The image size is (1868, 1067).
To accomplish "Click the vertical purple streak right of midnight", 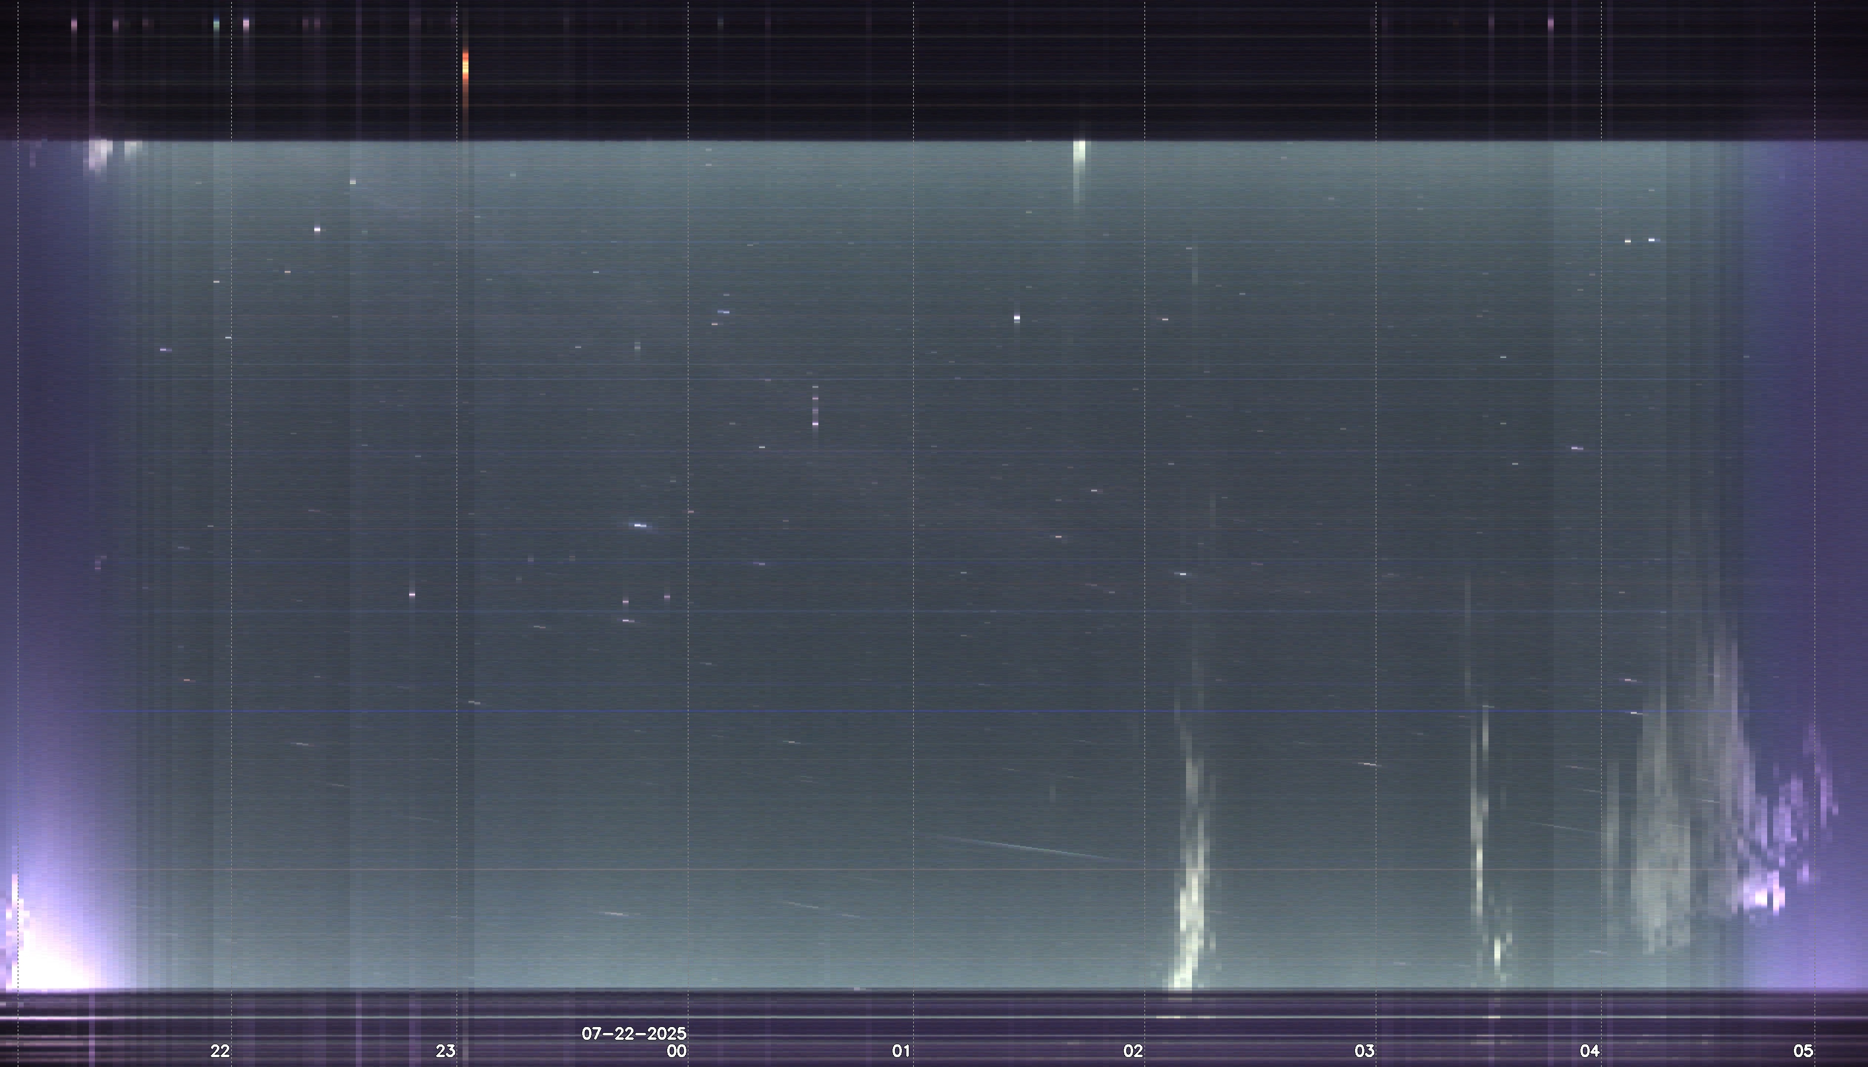I will tap(815, 410).
